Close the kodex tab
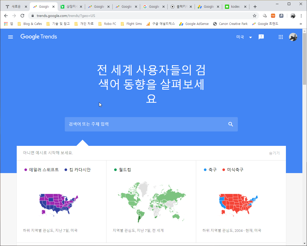The height and width of the screenshot is (246, 307). (x=245, y=7)
